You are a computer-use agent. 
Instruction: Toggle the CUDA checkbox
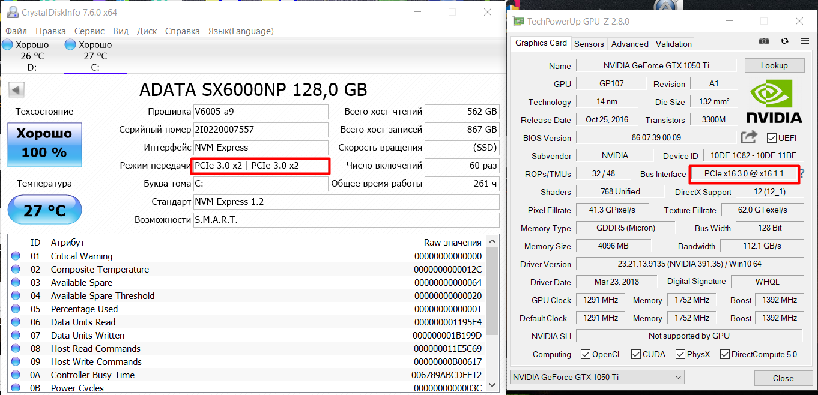[636, 354]
